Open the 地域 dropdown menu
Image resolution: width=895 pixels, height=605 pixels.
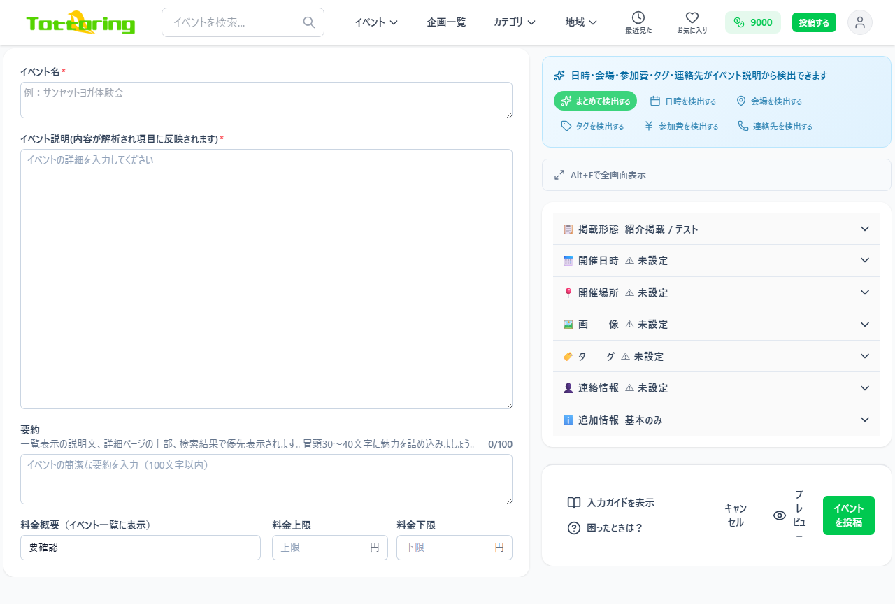point(581,22)
